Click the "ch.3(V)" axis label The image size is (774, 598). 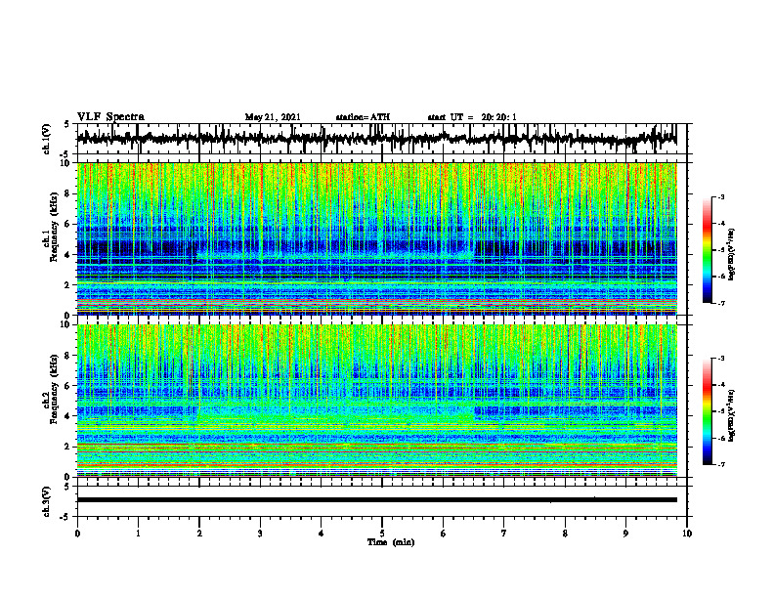47,501
